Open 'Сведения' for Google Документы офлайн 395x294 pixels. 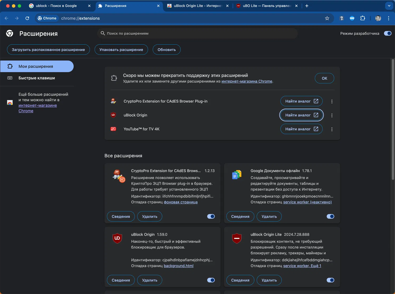(240, 216)
